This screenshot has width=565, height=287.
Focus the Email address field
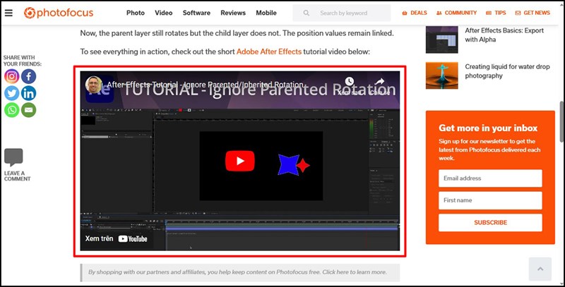pyautogui.click(x=490, y=178)
